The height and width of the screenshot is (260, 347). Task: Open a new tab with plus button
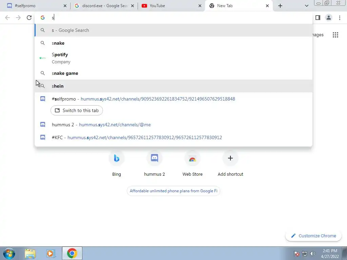tap(280, 6)
